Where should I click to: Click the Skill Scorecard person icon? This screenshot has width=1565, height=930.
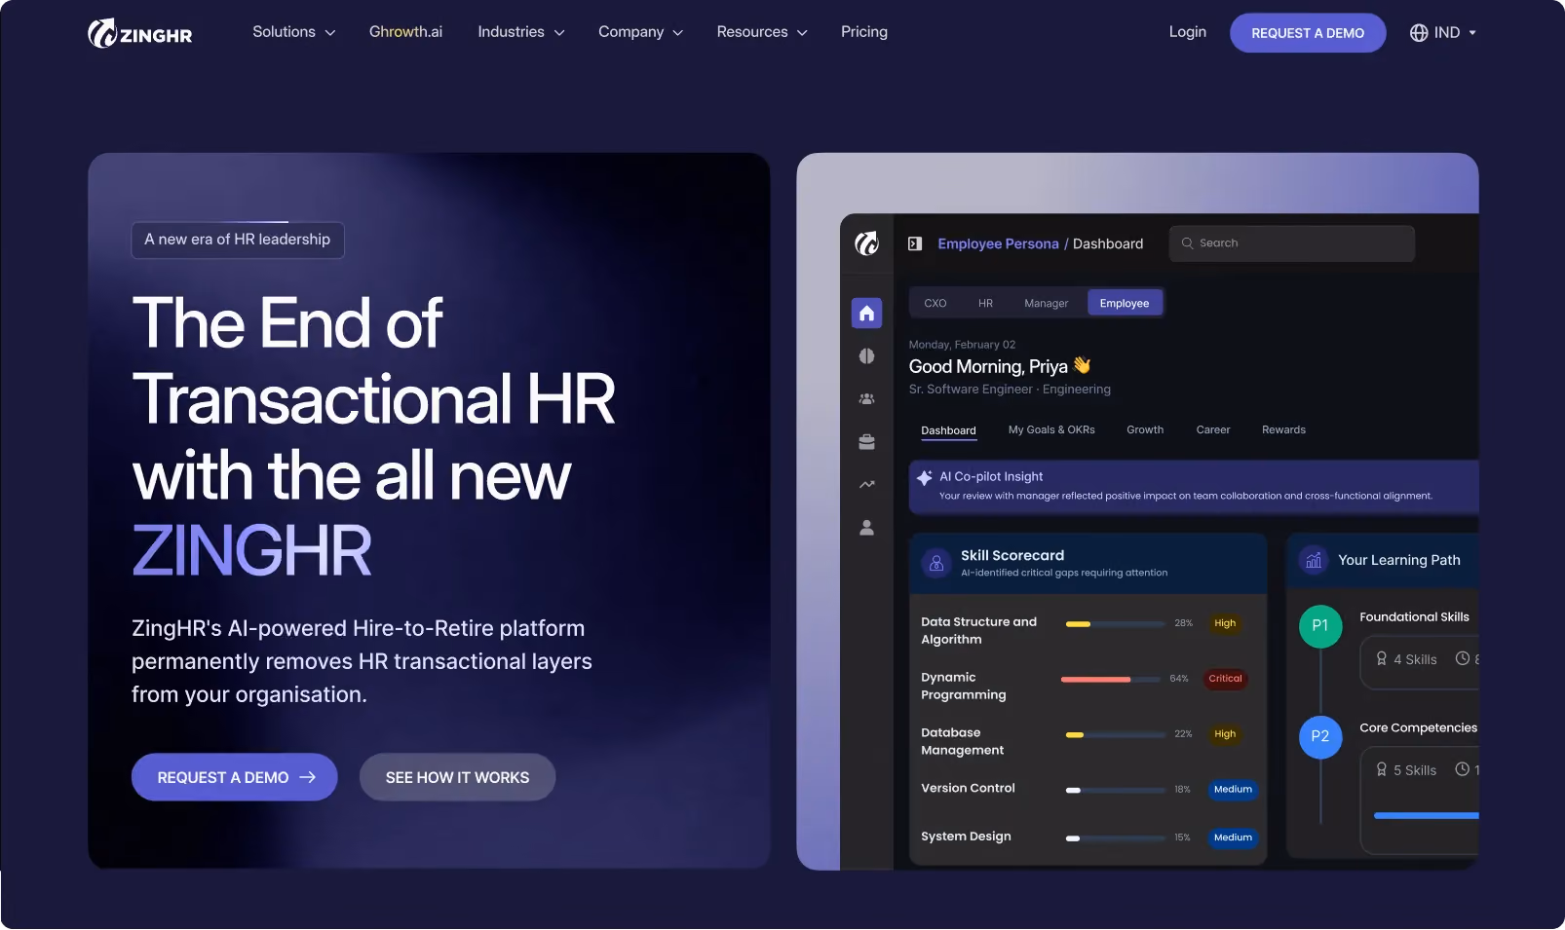point(936,563)
